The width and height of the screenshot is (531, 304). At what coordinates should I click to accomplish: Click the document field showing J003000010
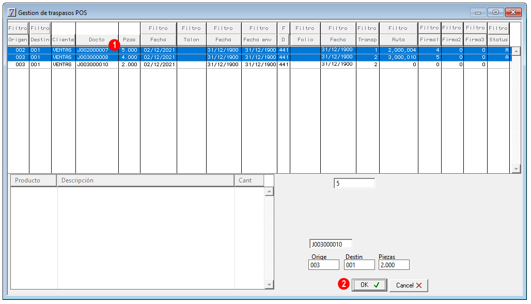[331, 244]
